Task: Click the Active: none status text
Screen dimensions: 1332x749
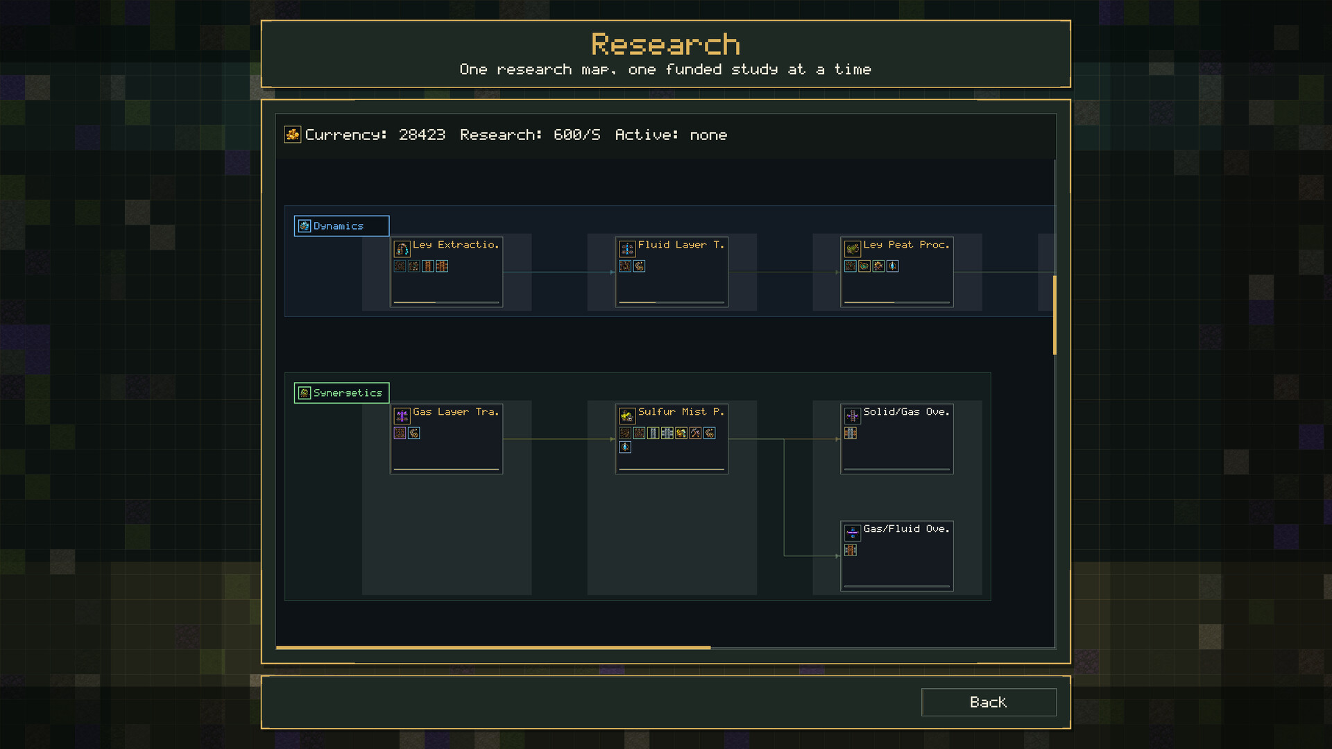Action: pos(671,135)
